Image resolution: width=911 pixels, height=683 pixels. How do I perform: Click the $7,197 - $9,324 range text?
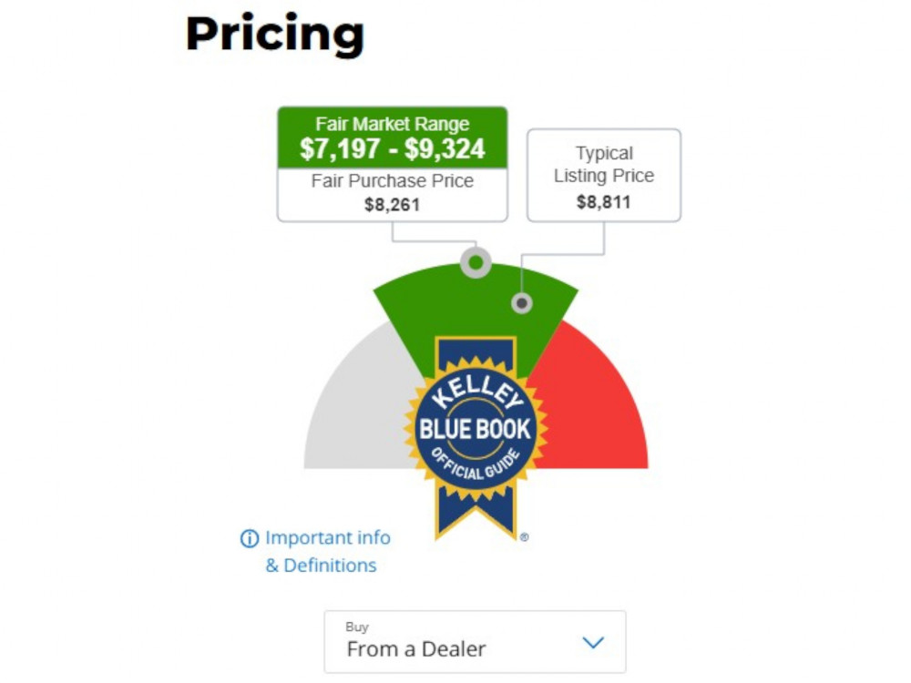[x=392, y=148]
